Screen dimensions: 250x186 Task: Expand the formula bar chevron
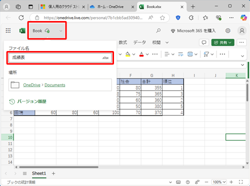pos(242,65)
